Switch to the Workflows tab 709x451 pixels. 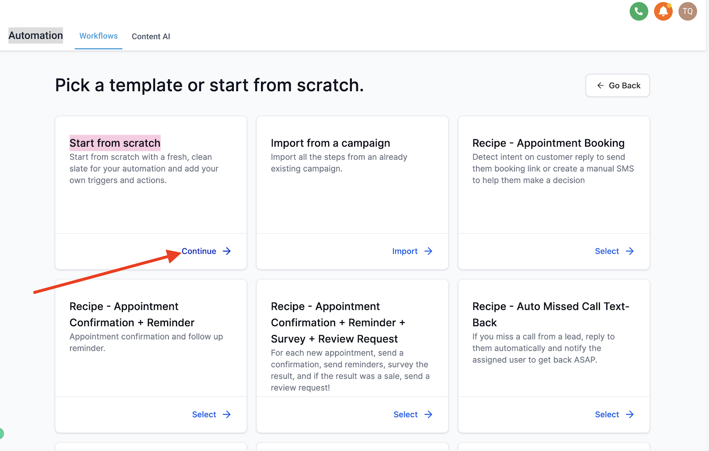[98, 36]
